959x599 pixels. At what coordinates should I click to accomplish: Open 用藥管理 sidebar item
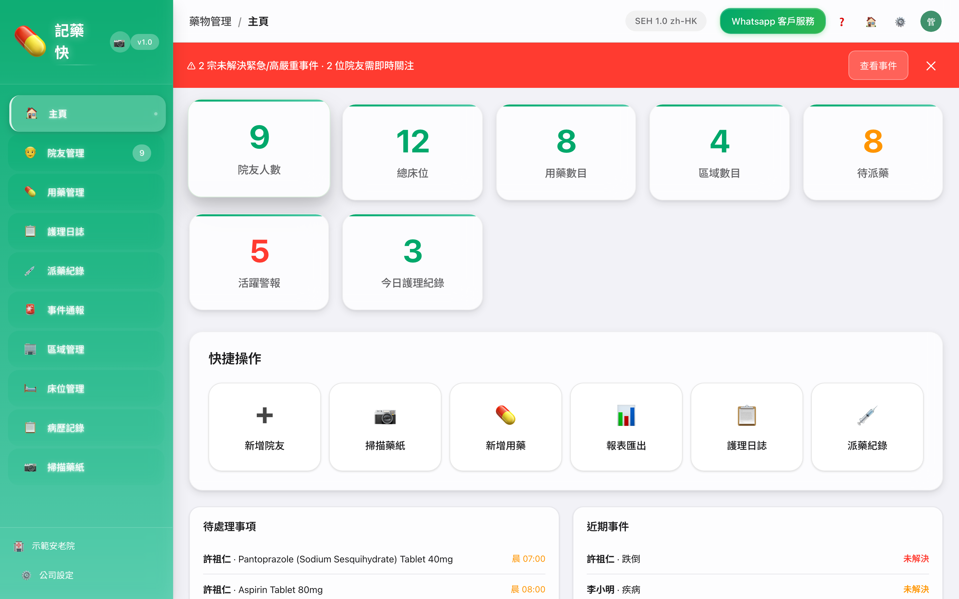click(x=86, y=192)
